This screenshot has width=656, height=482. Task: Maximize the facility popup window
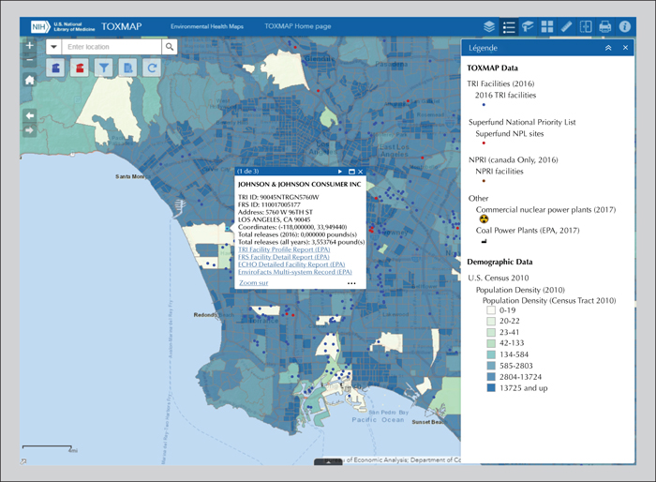(x=351, y=172)
